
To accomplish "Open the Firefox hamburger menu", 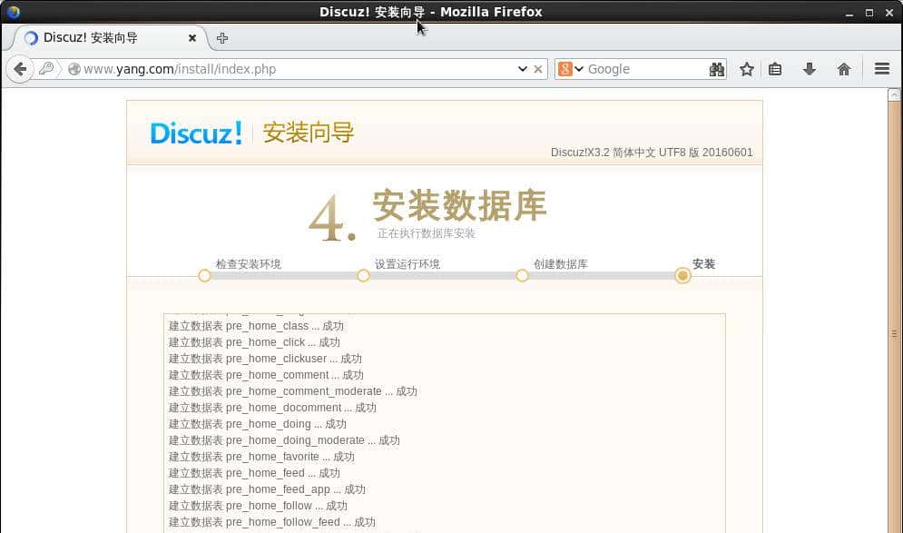I will point(881,69).
